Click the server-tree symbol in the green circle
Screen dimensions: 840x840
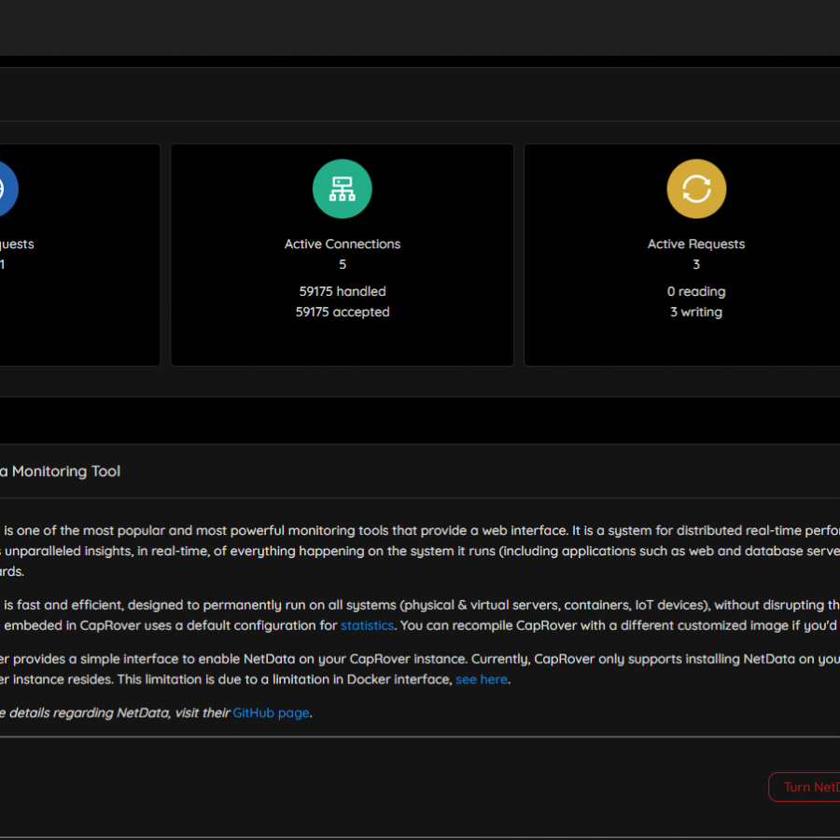[x=342, y=189]
